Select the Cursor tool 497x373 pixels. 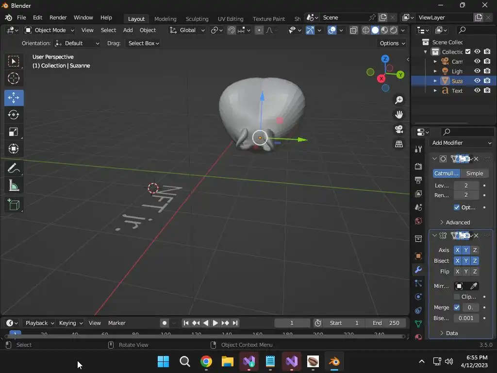pos(14,78)
